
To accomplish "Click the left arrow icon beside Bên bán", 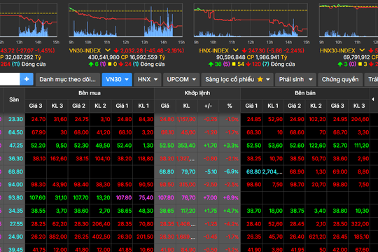I will (373, 99).
